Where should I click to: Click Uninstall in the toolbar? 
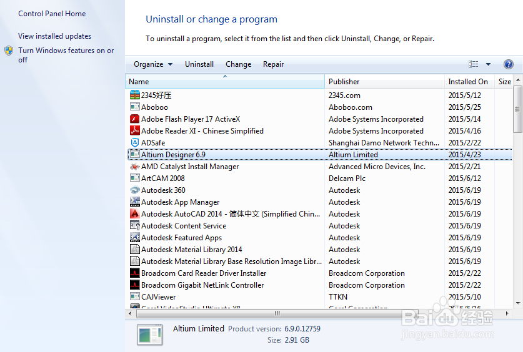199,64
